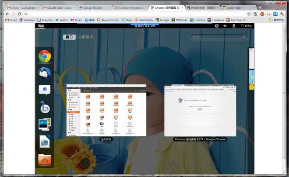289x177 pixels.
Task: Switch to the 应用程序 applications view
Action: [85, 37]
